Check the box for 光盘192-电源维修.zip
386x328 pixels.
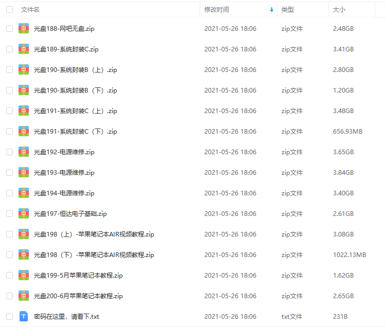(10, 152)
